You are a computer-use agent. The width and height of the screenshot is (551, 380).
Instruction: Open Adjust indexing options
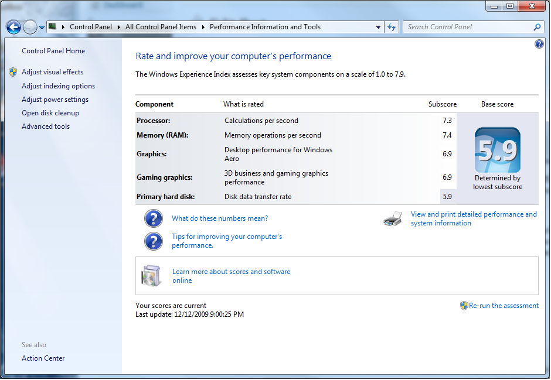coord(59,86)
